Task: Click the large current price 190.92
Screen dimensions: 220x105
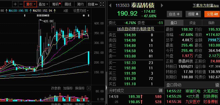Action: click(x=127, y=13)
